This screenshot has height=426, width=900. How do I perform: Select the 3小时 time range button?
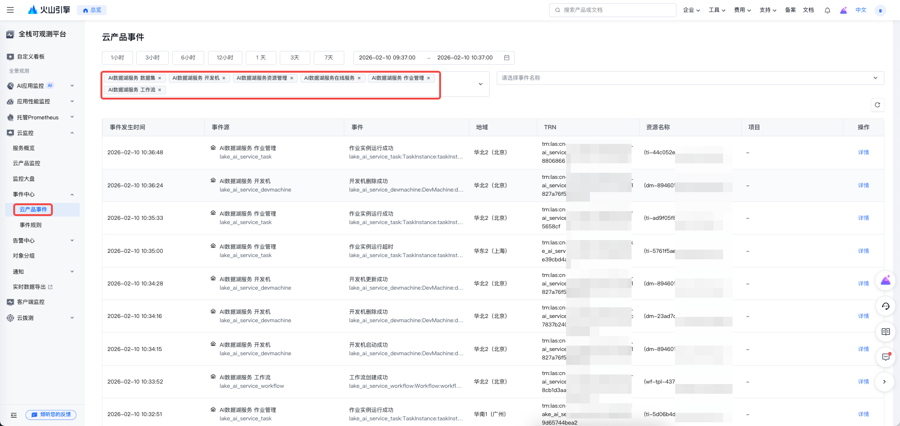point(152,58)
